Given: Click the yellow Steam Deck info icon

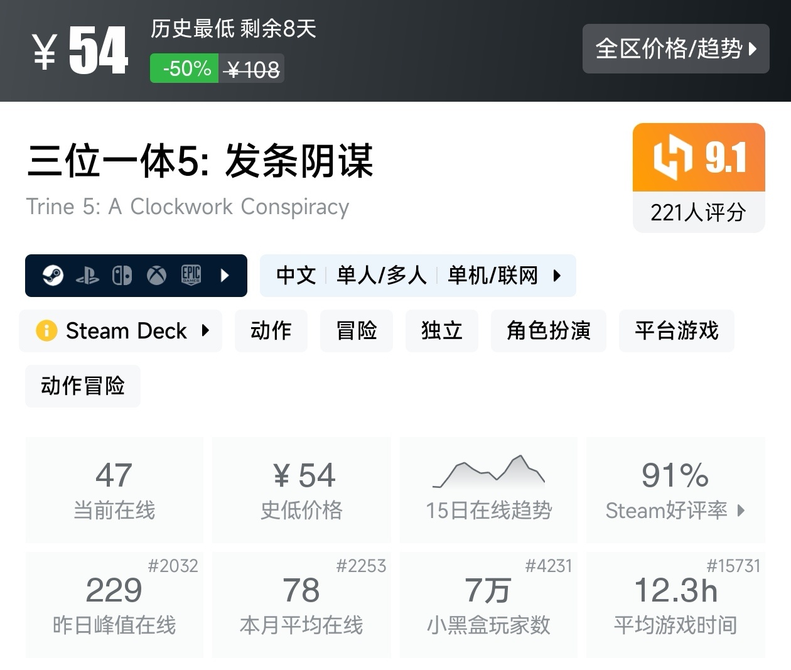Looking at the screenshot, I should tap(46, 330).
